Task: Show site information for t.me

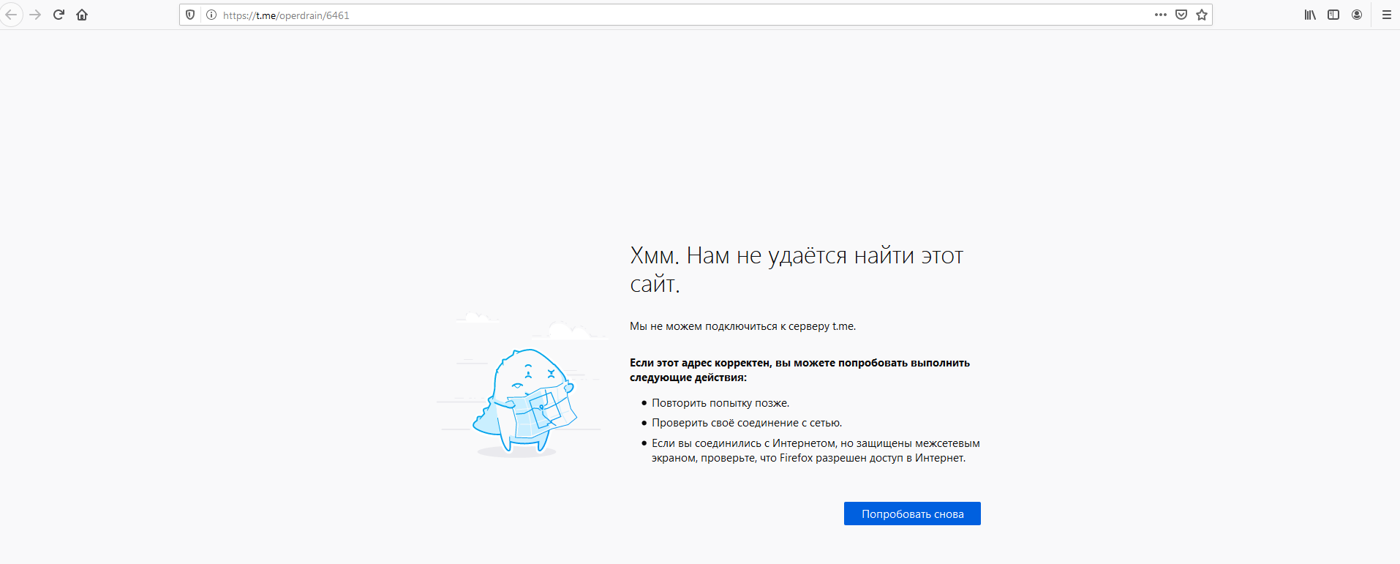Action: [211, 15]
